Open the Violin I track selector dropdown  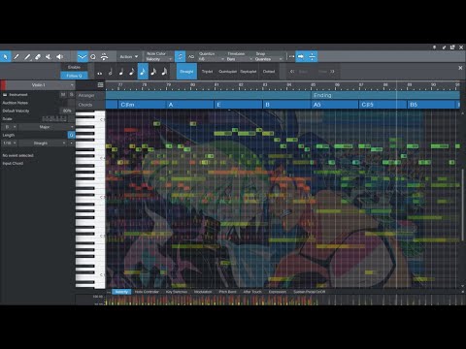(41, 85)
